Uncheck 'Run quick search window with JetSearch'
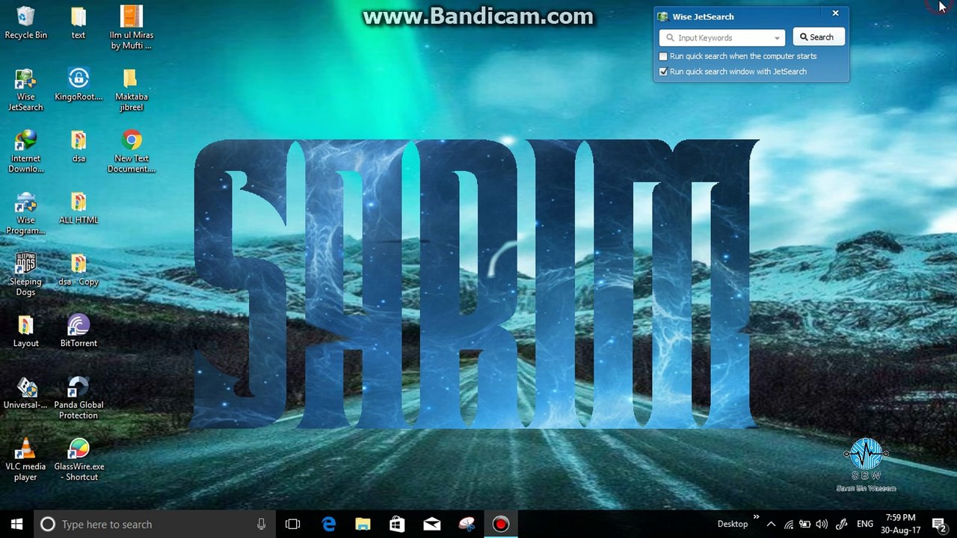The height and width of the screenshot is (538, 957). (x=663, y=72)
